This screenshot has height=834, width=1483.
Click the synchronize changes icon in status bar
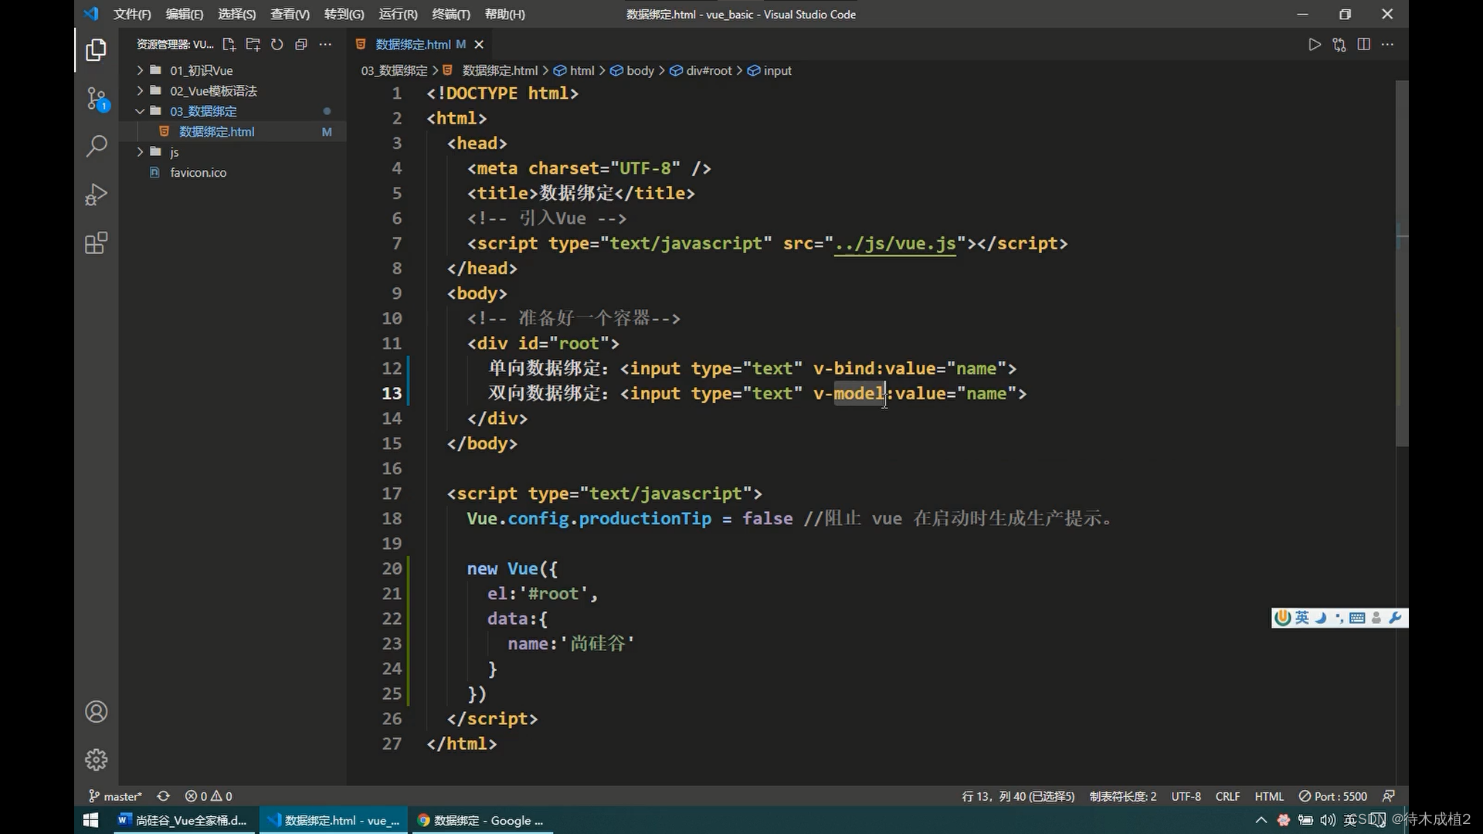[163, 796]
